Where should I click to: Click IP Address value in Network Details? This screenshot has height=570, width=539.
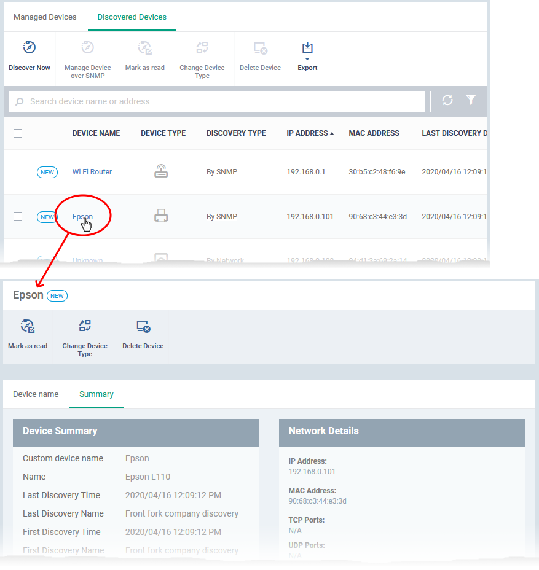tap(312, 472)
